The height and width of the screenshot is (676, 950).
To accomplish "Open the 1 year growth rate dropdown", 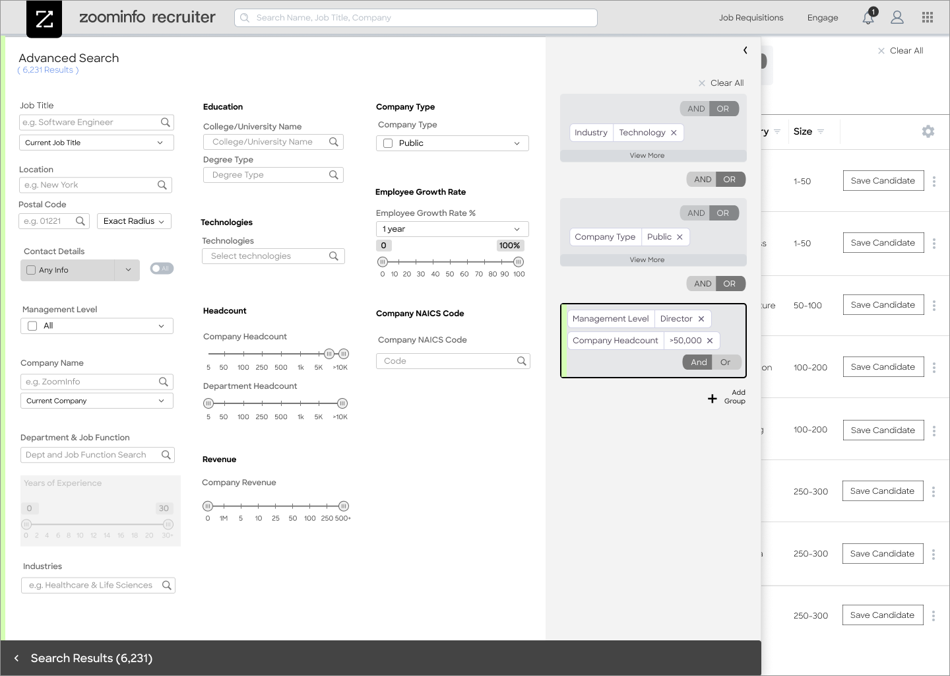I will click(x=453, y=229).
